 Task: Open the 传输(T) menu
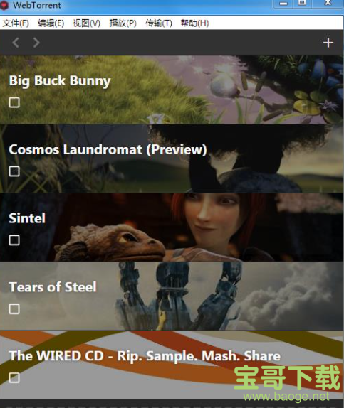(x=159, y=23)
